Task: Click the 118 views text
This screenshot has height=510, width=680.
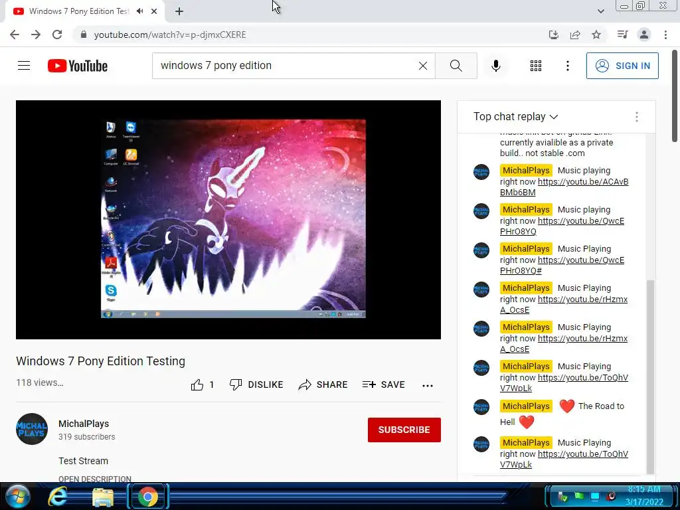Action: click(39, 382)
